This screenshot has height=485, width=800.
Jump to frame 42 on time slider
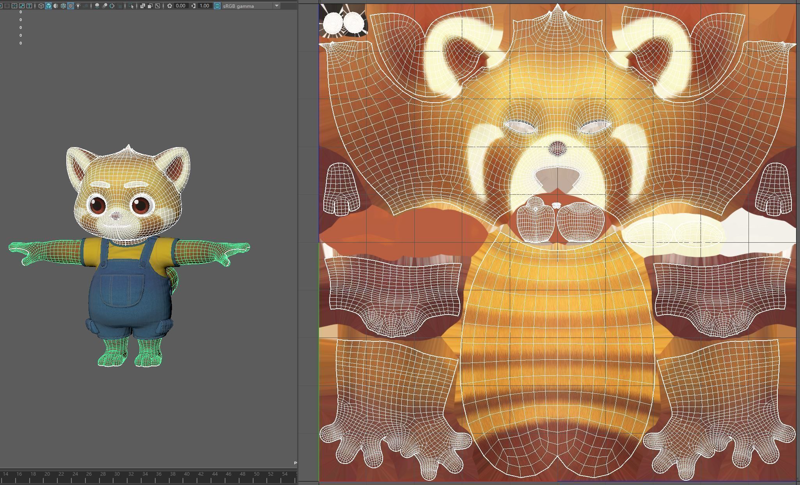coord(200,474)
